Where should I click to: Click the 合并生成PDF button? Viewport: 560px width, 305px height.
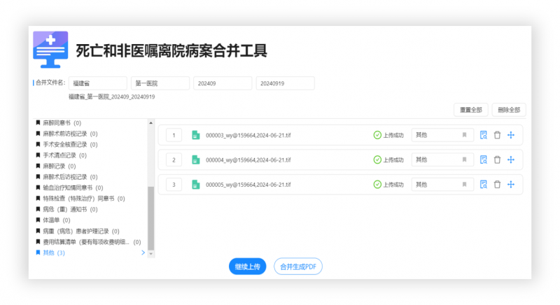(298, 267)
